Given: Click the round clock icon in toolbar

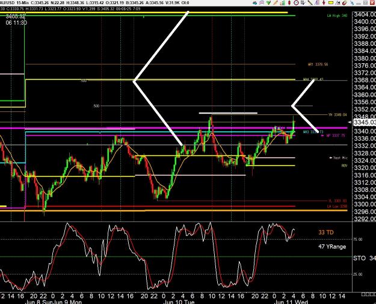Looking at the screenshot, I should tap(296, 3).
